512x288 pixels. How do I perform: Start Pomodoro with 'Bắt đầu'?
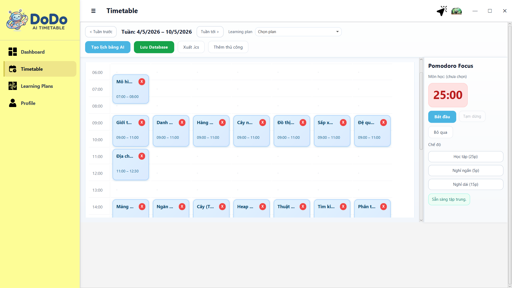pos(442,117)
